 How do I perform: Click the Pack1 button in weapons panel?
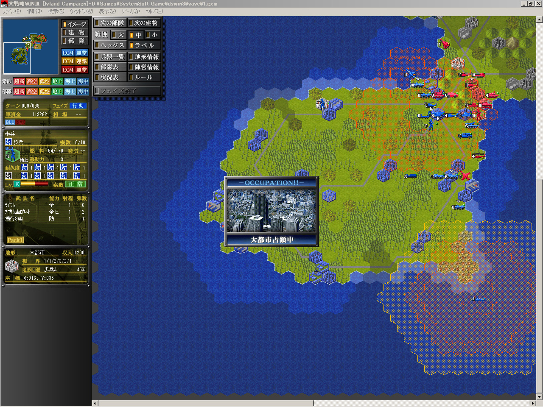click(x=15, y=240)
